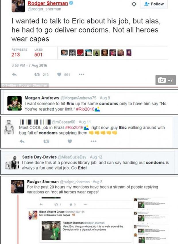
Task: Open Morgan Andrews avatar image
Action: pyautogui.click(x=14, y=103)
